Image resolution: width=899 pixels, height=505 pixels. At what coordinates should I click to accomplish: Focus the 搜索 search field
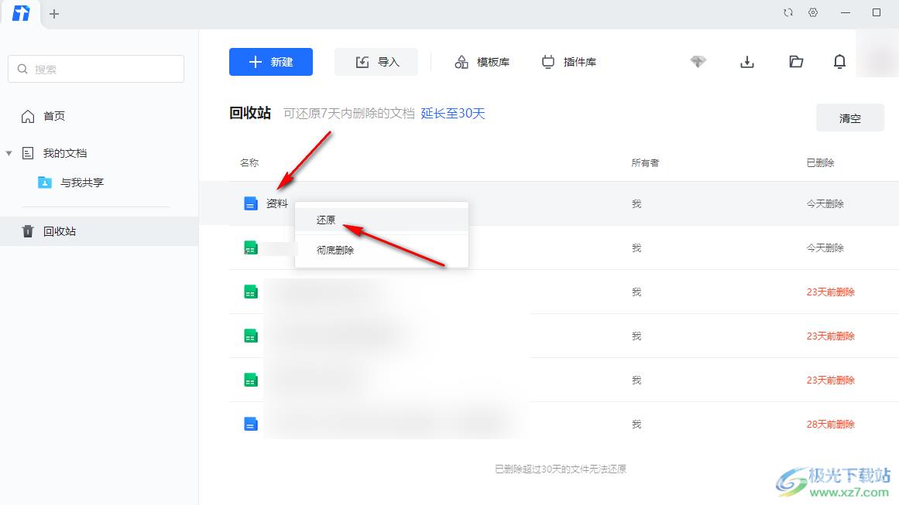coord(96,70)
